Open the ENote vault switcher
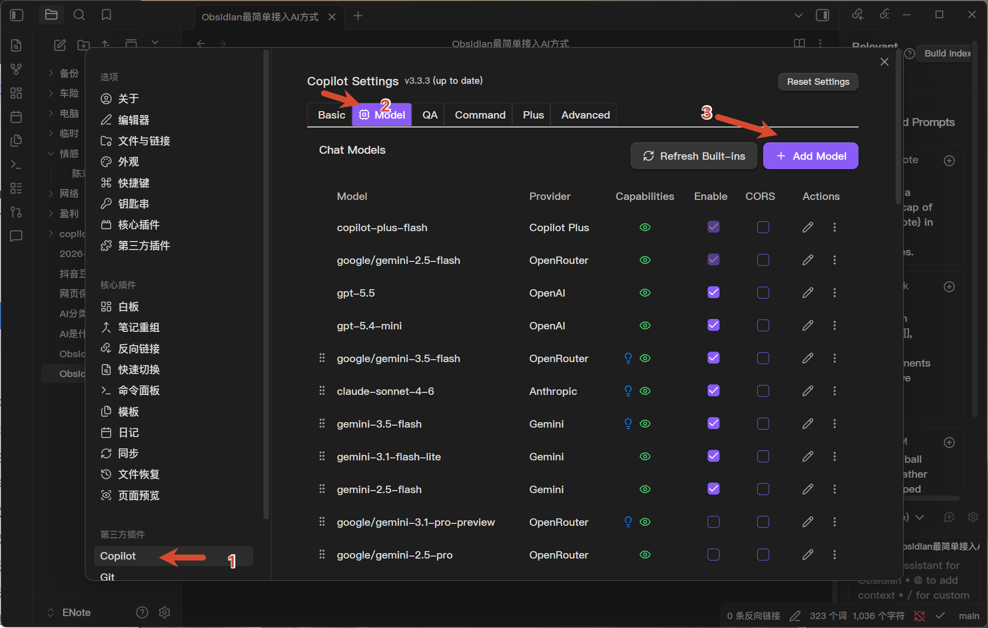Image resolution: width=988 pixels, height=628 pixels. pos(69,613)
